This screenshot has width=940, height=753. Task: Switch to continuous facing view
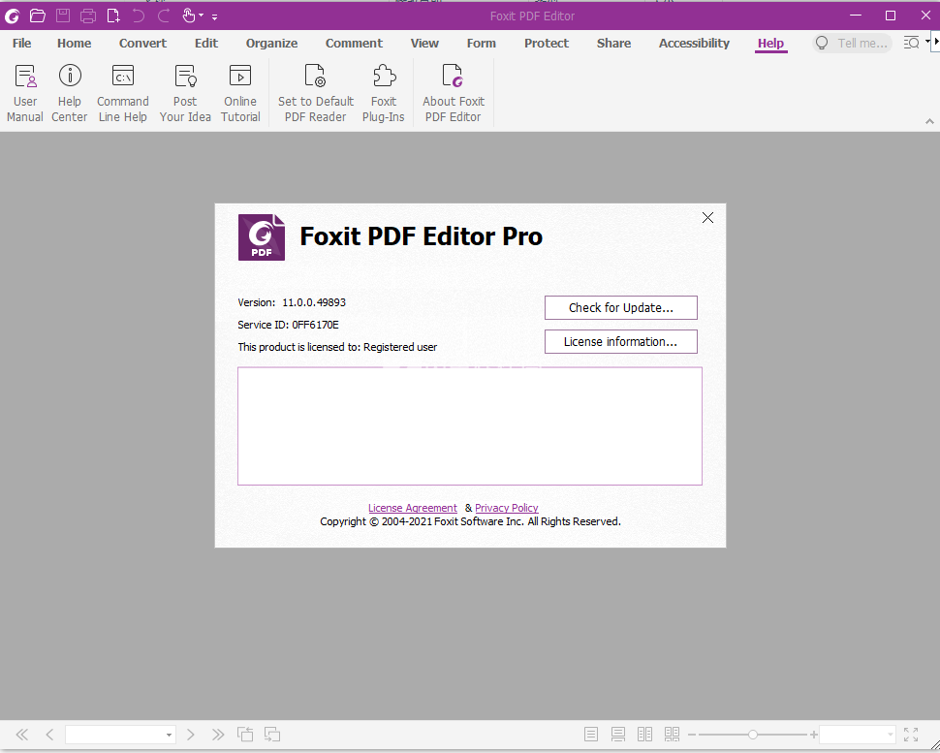[672, 735]
